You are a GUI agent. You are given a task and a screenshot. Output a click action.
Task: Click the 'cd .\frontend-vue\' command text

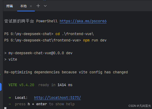click(75, 34)
